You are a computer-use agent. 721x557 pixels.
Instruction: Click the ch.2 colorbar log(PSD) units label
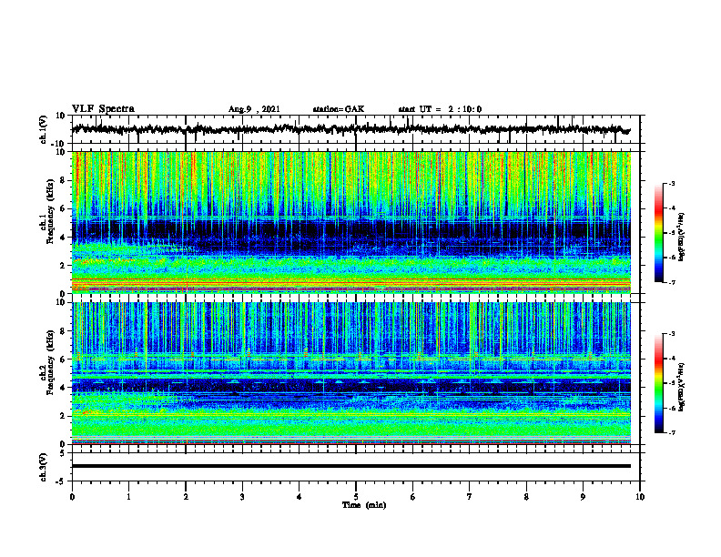click(682, 387)
